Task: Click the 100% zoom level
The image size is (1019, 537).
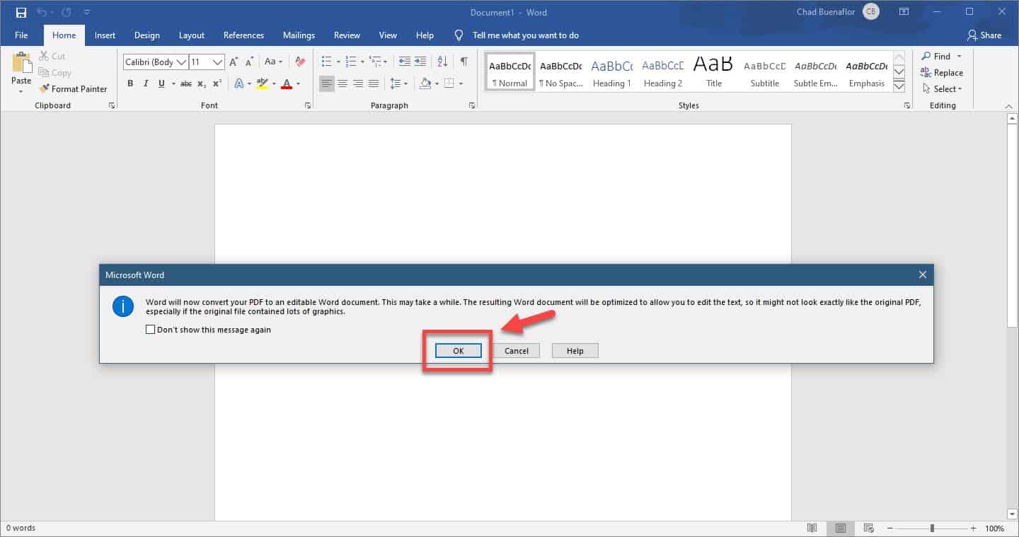Action: tap(994, 529)
